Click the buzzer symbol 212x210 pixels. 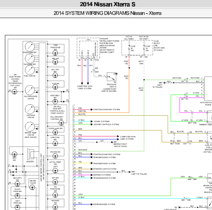(30, 154)
